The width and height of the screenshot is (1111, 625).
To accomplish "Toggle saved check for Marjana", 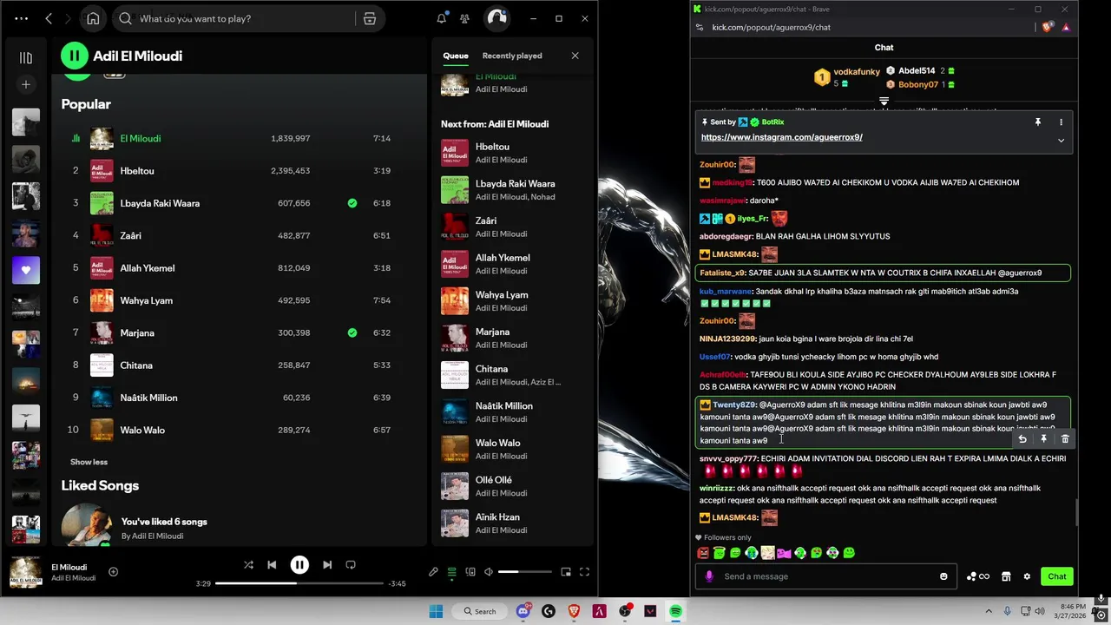I will (x=352, y=332).
